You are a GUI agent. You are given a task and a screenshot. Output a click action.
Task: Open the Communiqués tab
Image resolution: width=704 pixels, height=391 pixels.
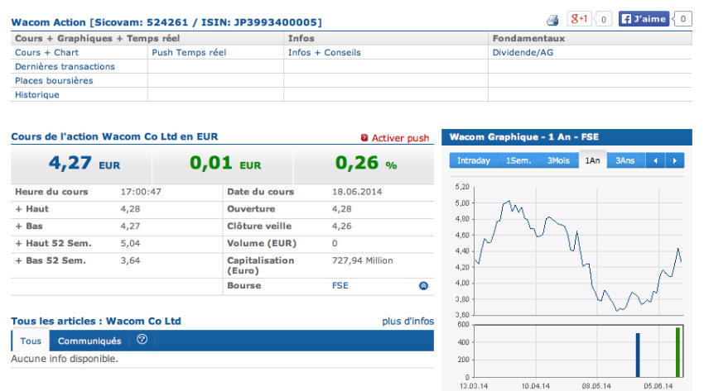(89, 341)
